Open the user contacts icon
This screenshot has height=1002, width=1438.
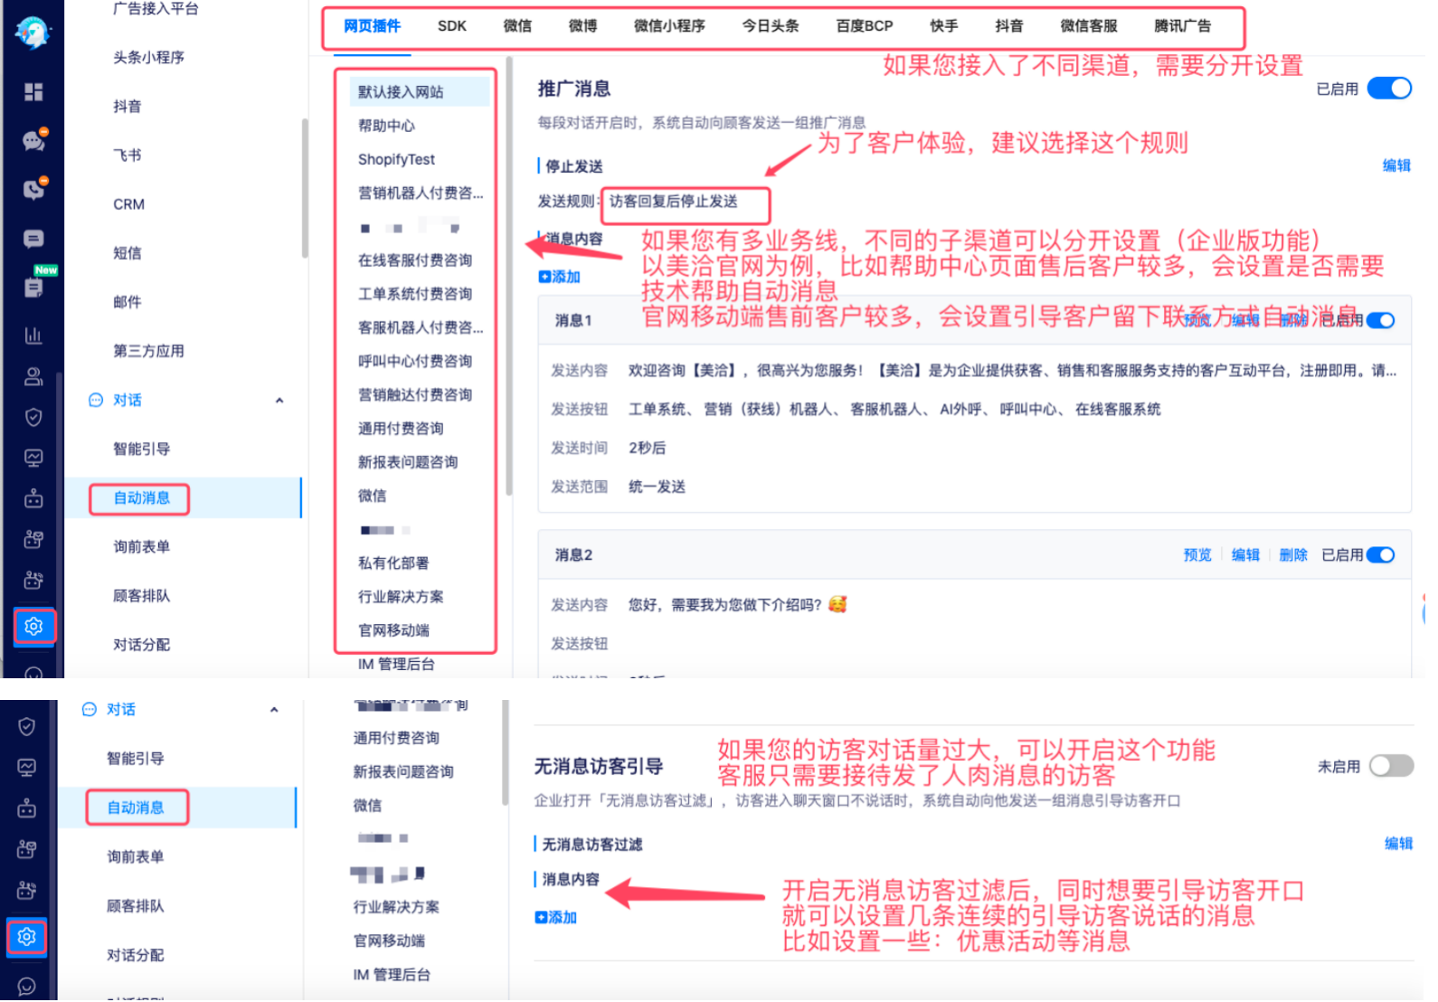click(x=33, y=376)
